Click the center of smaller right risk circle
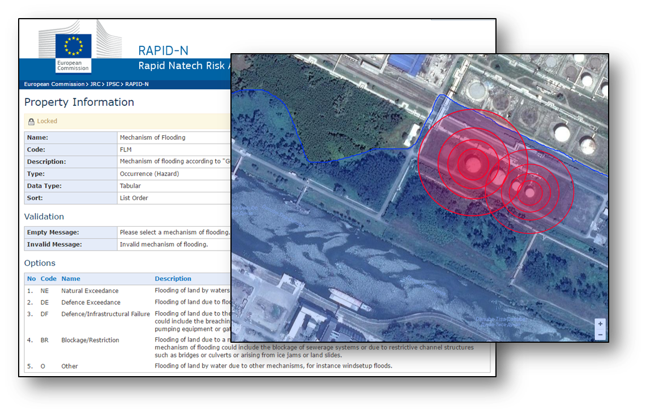The height and width of the screenshot is (414, 646). pos(530,192)
